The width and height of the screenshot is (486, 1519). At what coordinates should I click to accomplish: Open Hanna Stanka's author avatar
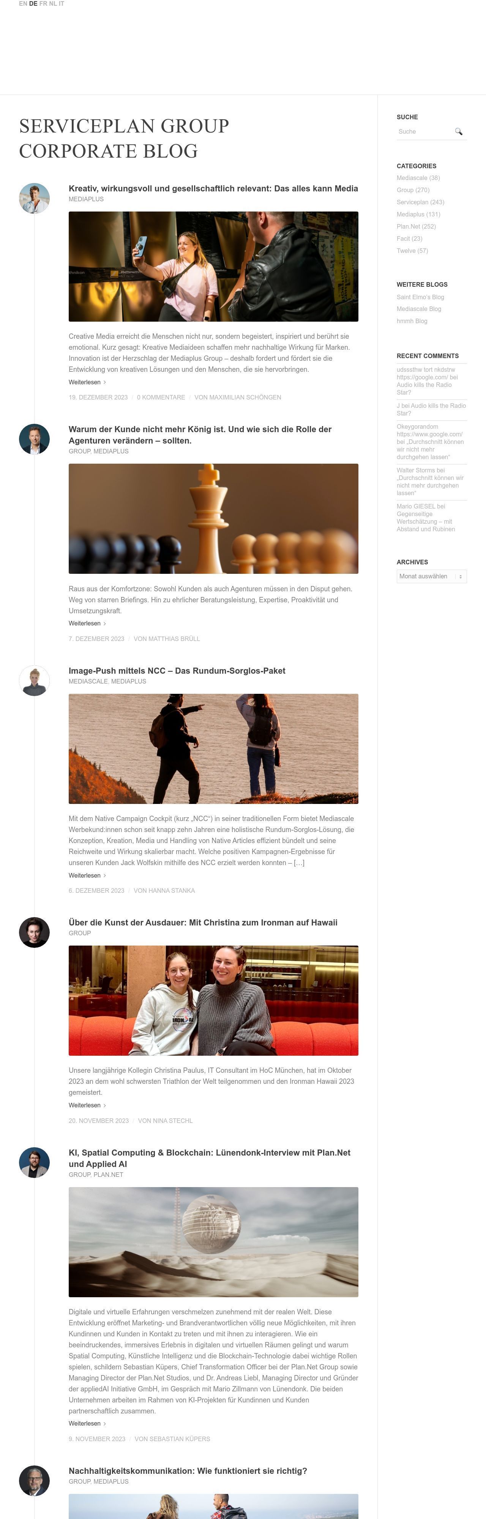point(34,681)
